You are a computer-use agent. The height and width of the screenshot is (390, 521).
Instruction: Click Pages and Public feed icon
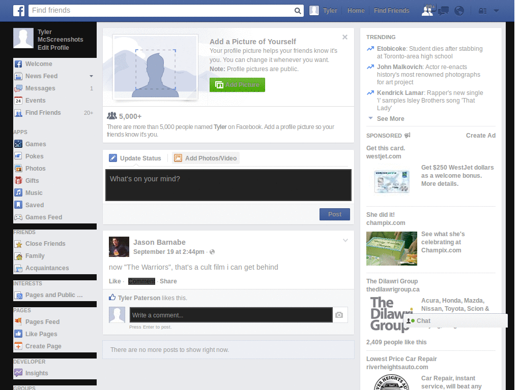18,295
